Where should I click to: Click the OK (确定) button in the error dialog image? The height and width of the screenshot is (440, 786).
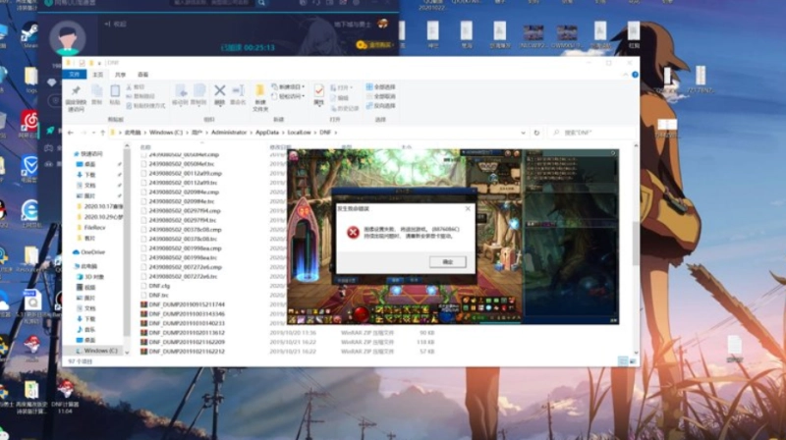click(x=448, y=261)
